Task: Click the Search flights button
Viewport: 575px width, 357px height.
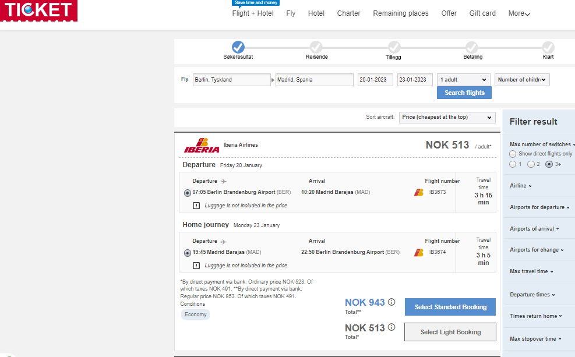Action: 464,93
